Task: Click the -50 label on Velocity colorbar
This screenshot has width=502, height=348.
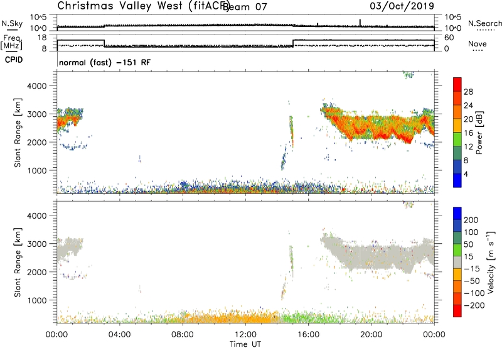Action: [472, 281]
